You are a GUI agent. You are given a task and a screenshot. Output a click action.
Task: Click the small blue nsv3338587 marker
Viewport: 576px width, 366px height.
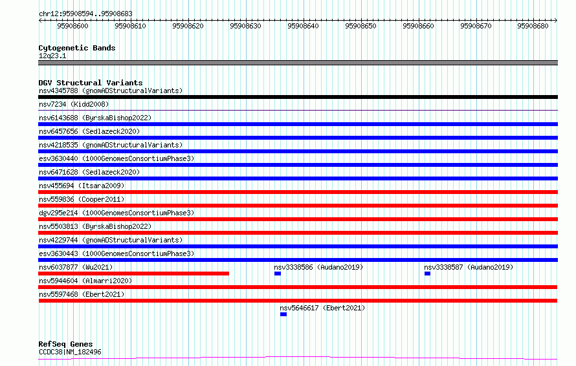point(427,274)
